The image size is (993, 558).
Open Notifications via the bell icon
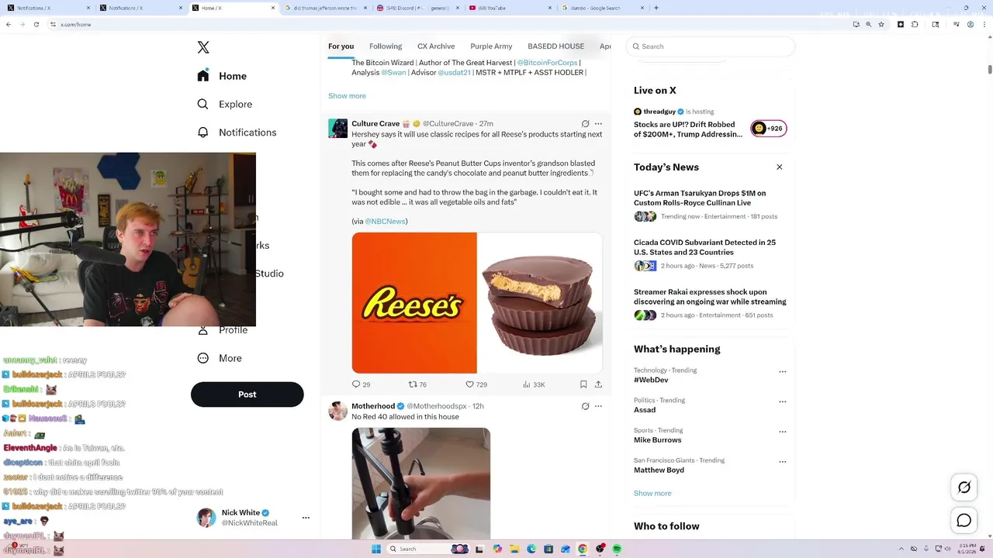click(203, 133)
